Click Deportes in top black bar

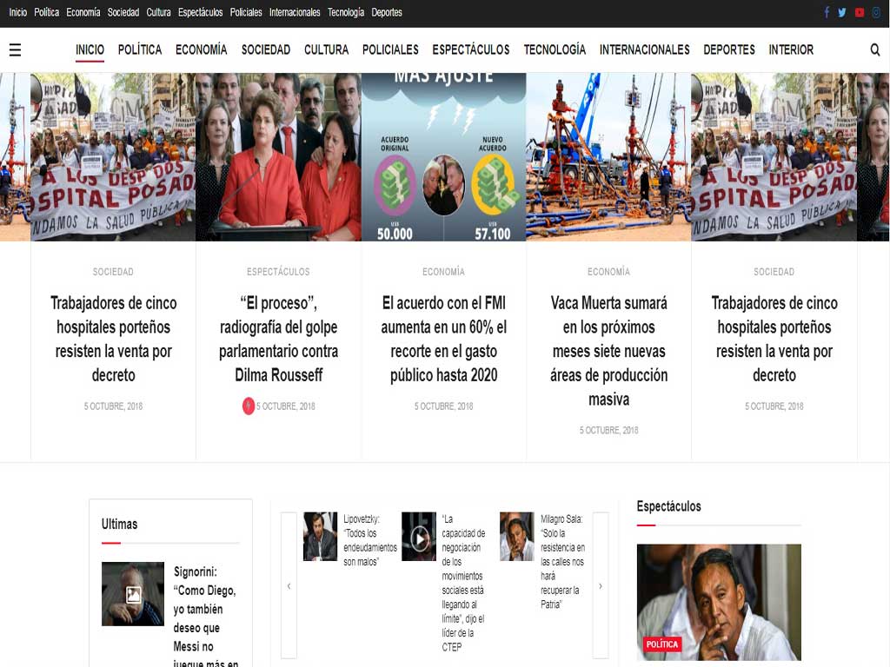pos(387,12)
